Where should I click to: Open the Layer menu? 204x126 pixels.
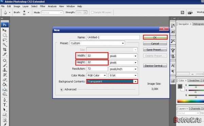tap(26, 6)
